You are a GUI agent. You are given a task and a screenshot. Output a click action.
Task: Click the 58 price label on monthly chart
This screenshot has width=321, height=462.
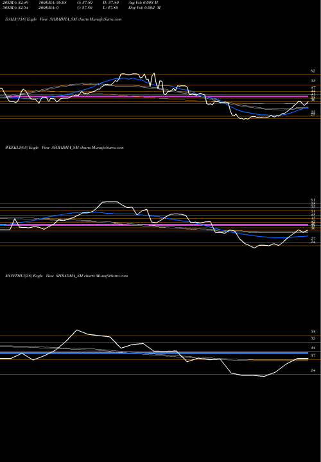[x=313, y=332]
